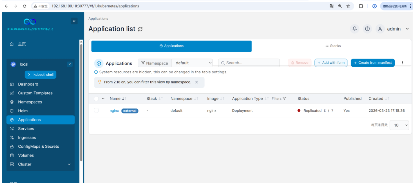Open the Namespace dropdown set to default

pyautogui.click(x=192, y=63)
